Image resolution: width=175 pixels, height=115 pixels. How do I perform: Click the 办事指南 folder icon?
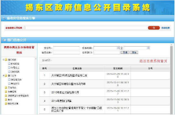coord(6,92)
